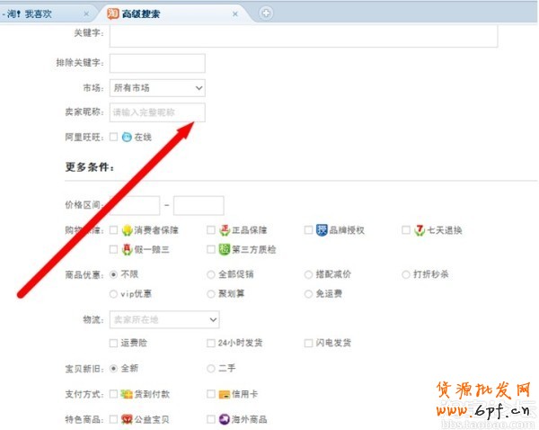Tick the 运费险 checkbox
539x430 pixels.
click(x=113, y=343)
